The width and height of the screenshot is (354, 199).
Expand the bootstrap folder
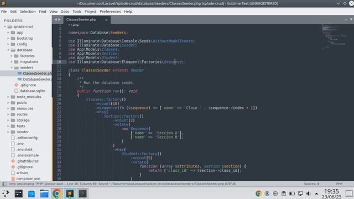(8, 38)
